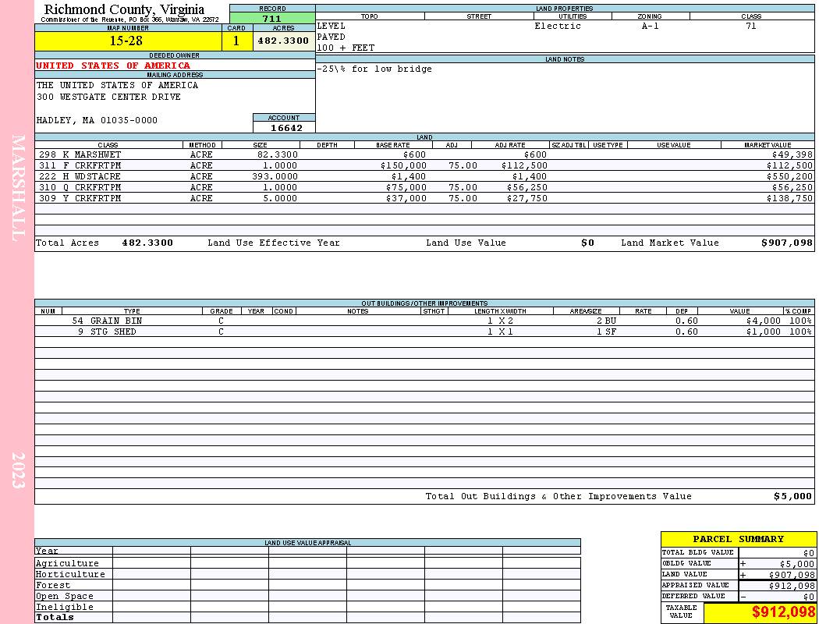This screenshot has height=624, width=819.
Task: Select the 311 F CRKFRTPM land row
Action: tap(424, 165)
